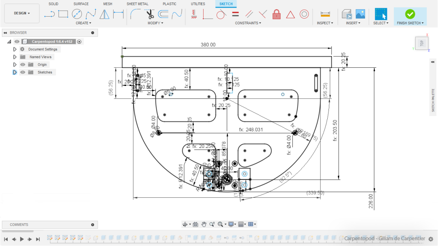The width and height of the screenshot is (438, 246).
Task: Apply the Lock/Fix constraint
Action: [277, 15]
